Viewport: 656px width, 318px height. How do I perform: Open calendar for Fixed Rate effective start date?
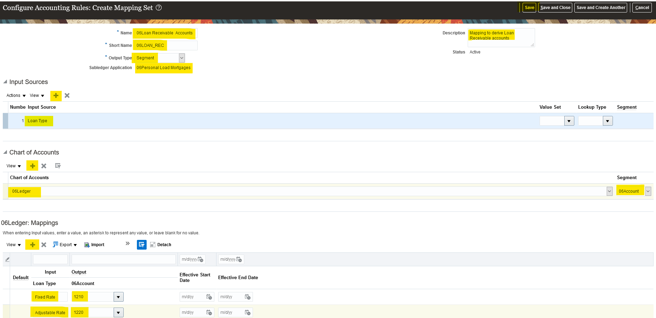(209, 297)
